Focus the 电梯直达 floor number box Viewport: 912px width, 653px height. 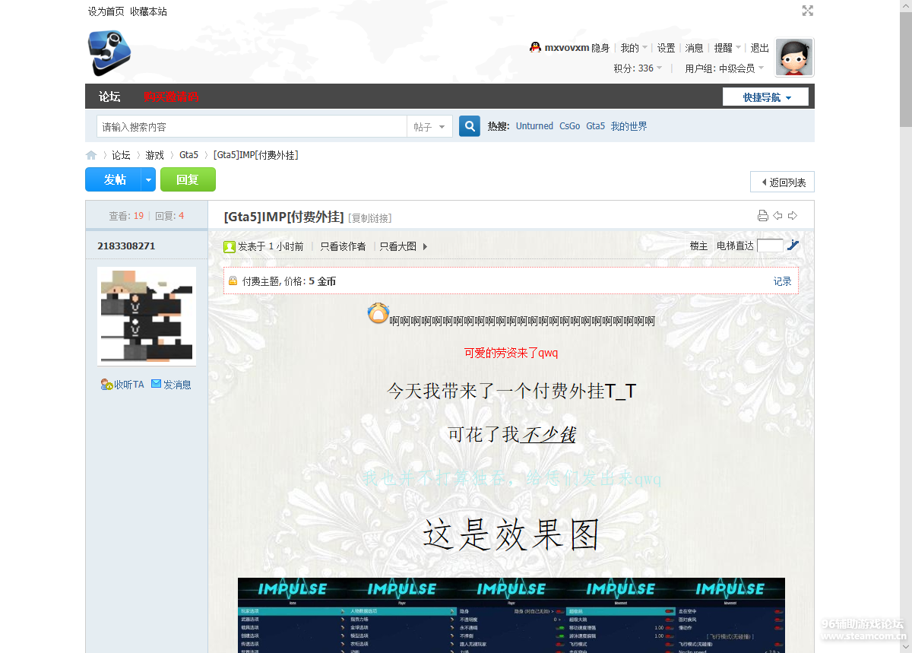[770, 246]
